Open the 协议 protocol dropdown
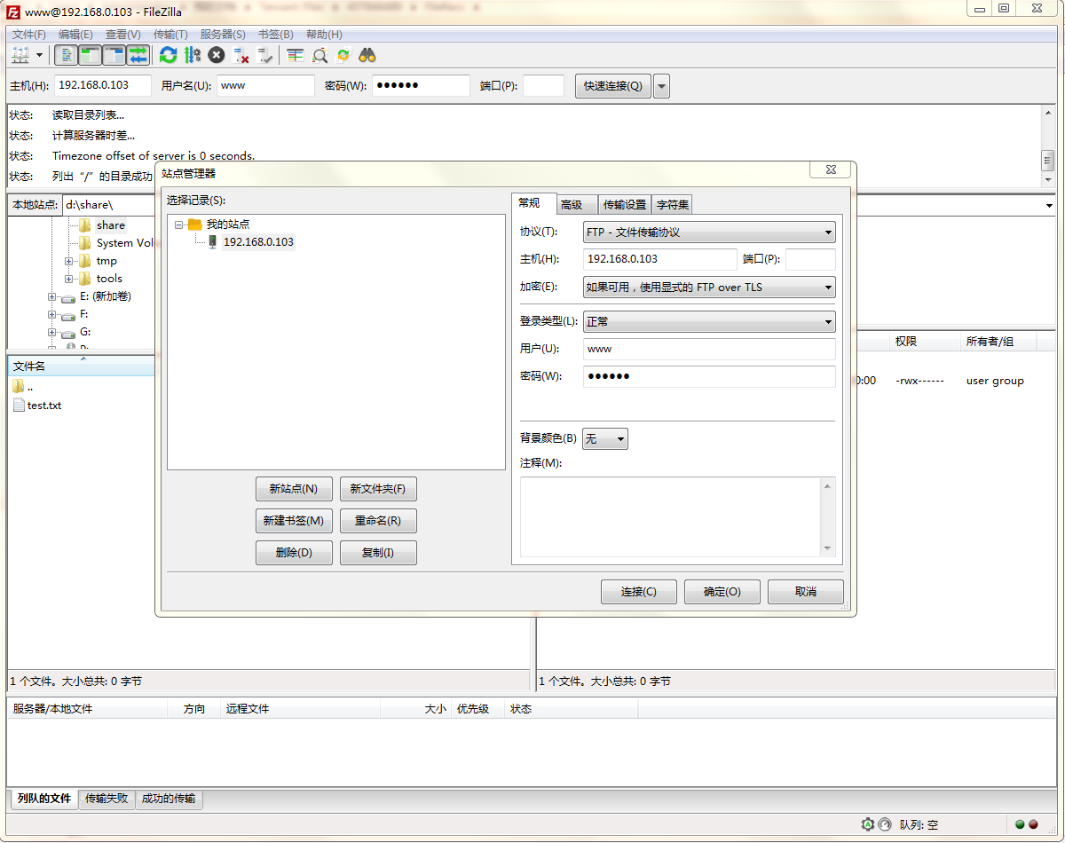The image size is (1065, 843). tap(709, 232)
